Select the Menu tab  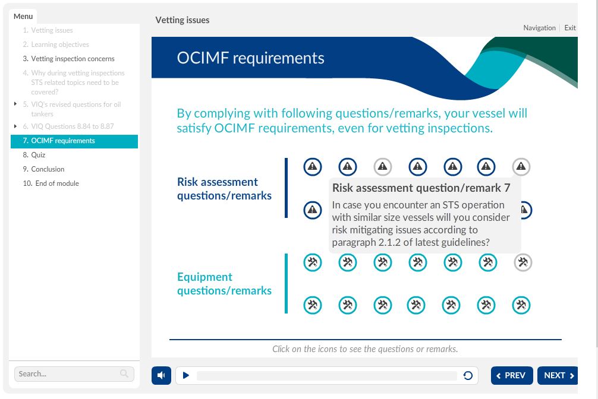point(23,17)
